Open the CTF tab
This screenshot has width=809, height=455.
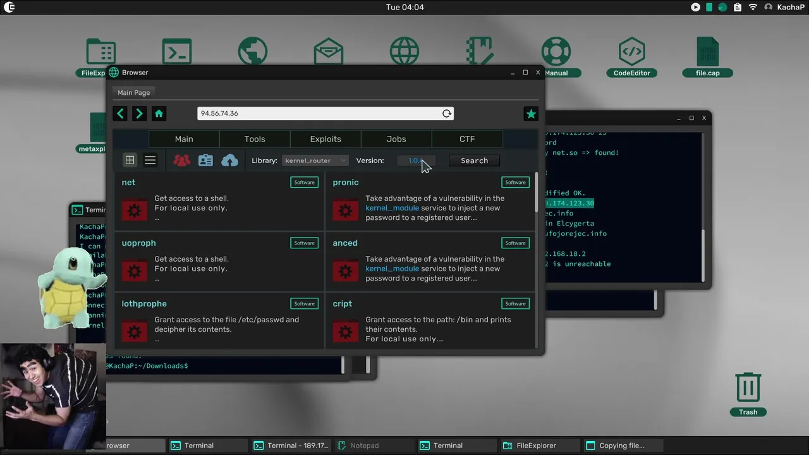tap(467, 139)
